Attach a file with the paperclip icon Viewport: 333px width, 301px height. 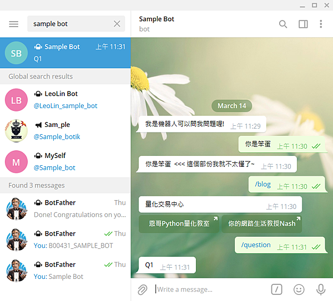pos(142,289)
